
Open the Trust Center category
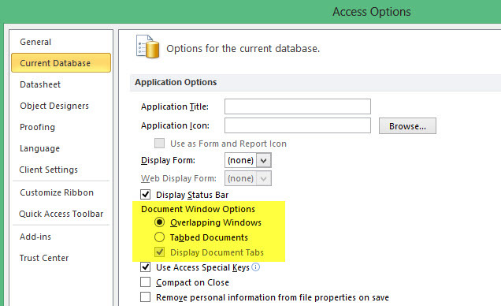click(44, 258)
